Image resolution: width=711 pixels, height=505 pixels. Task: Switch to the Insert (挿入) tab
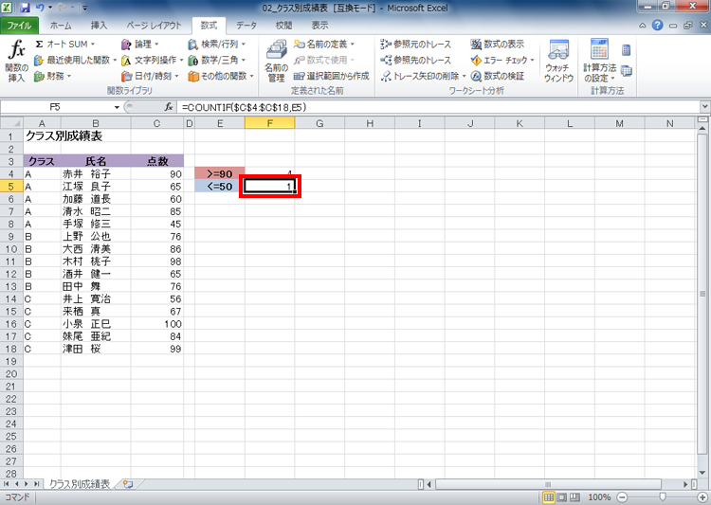[x=99, y=26]
